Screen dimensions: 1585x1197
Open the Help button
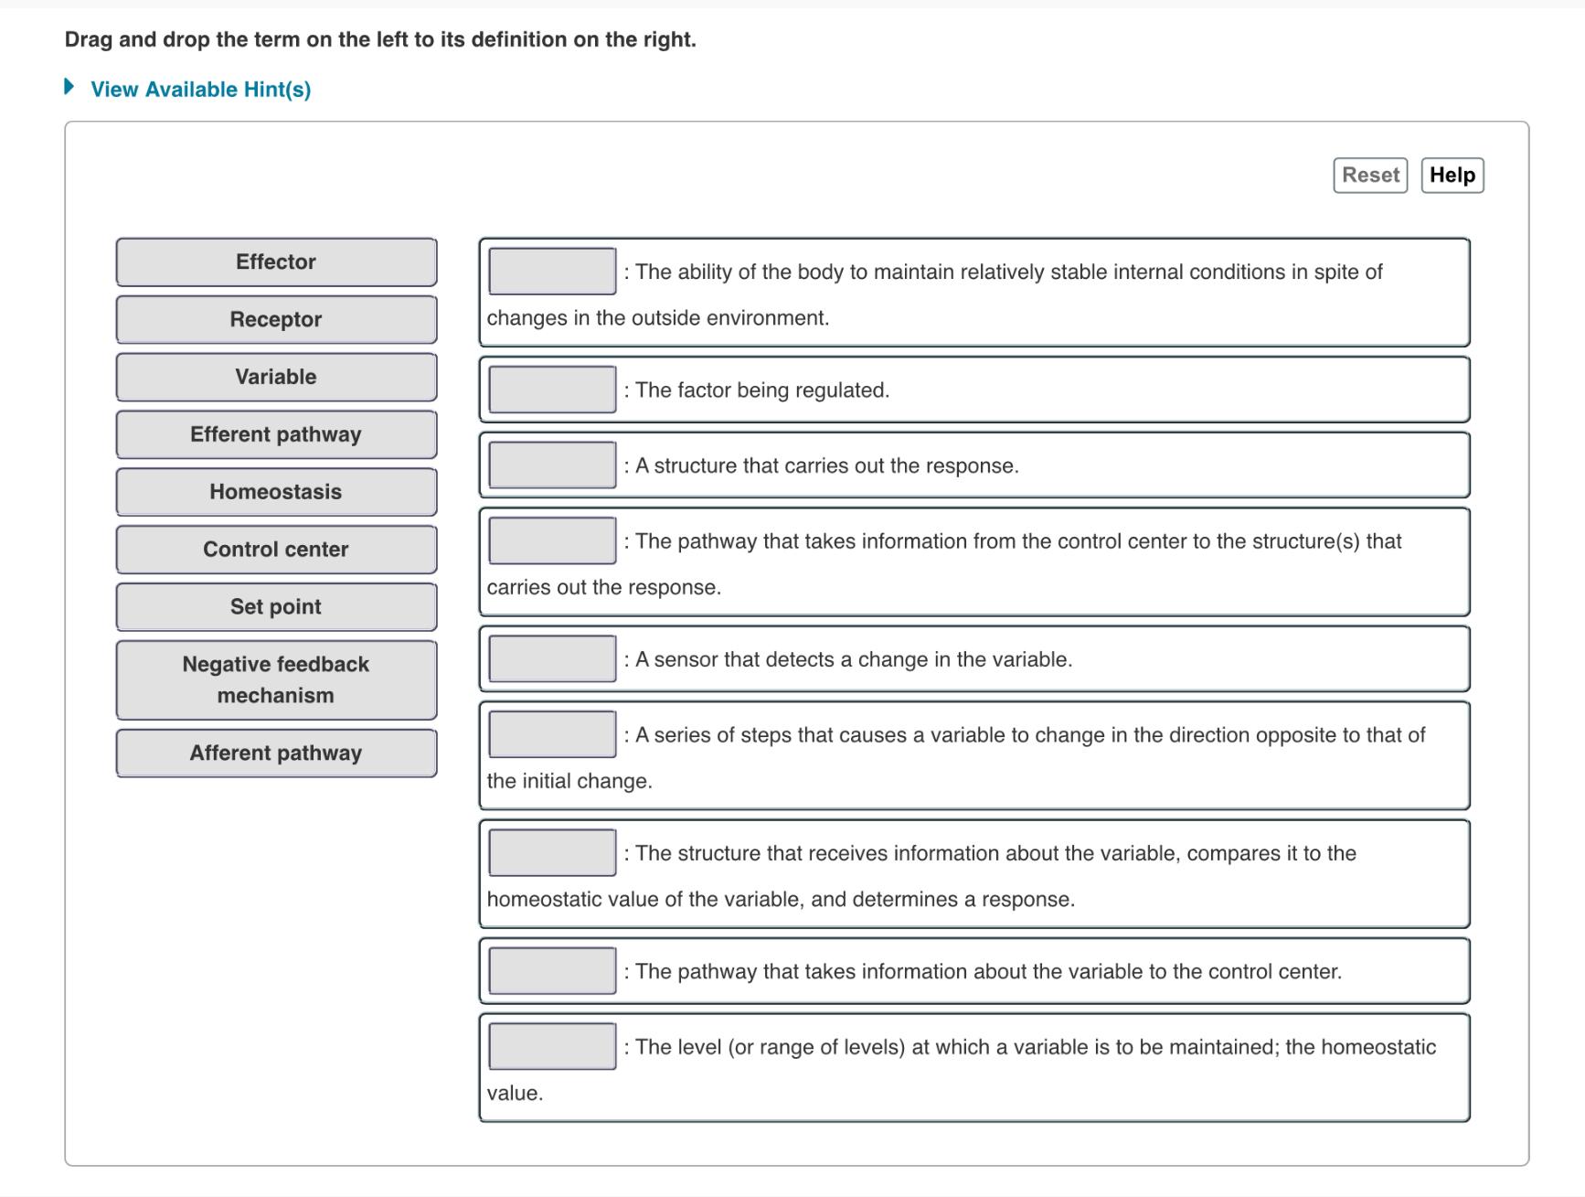click(x=1452, y=176)
